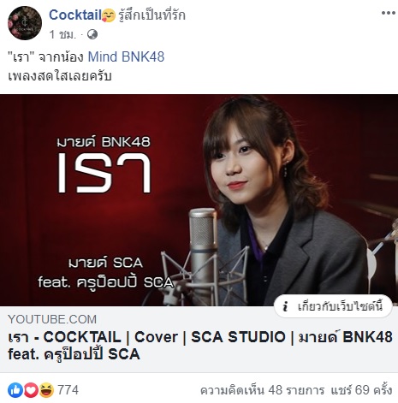Click the red Love heart reaction icon
The image size is (398, 403).
(x=31, y=390)
